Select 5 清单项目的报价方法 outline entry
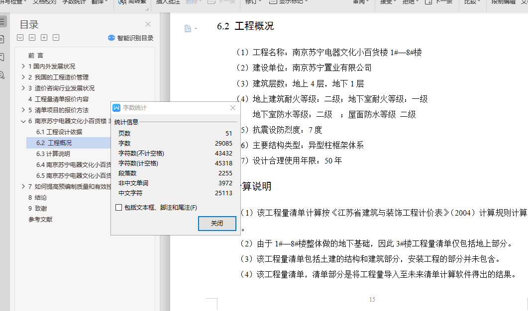 tap(58, 110)
